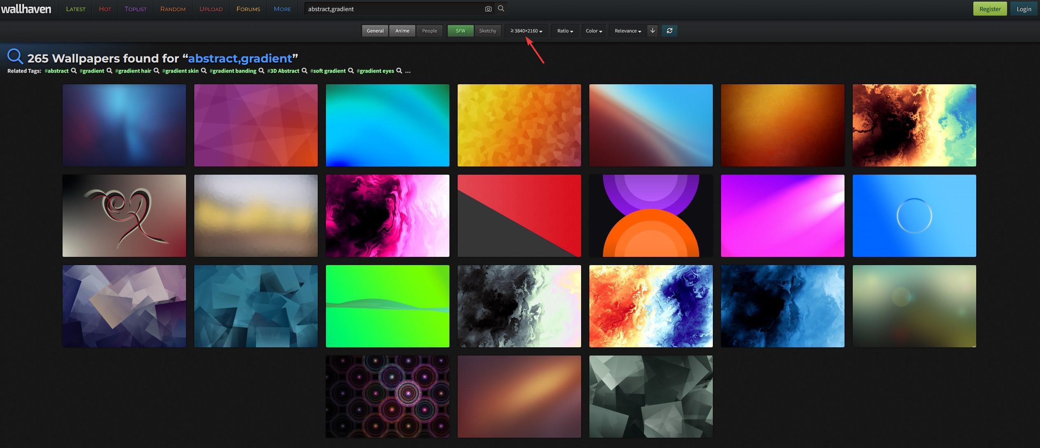Open the purple and orange circles wallpaper

tap(651, 216)
